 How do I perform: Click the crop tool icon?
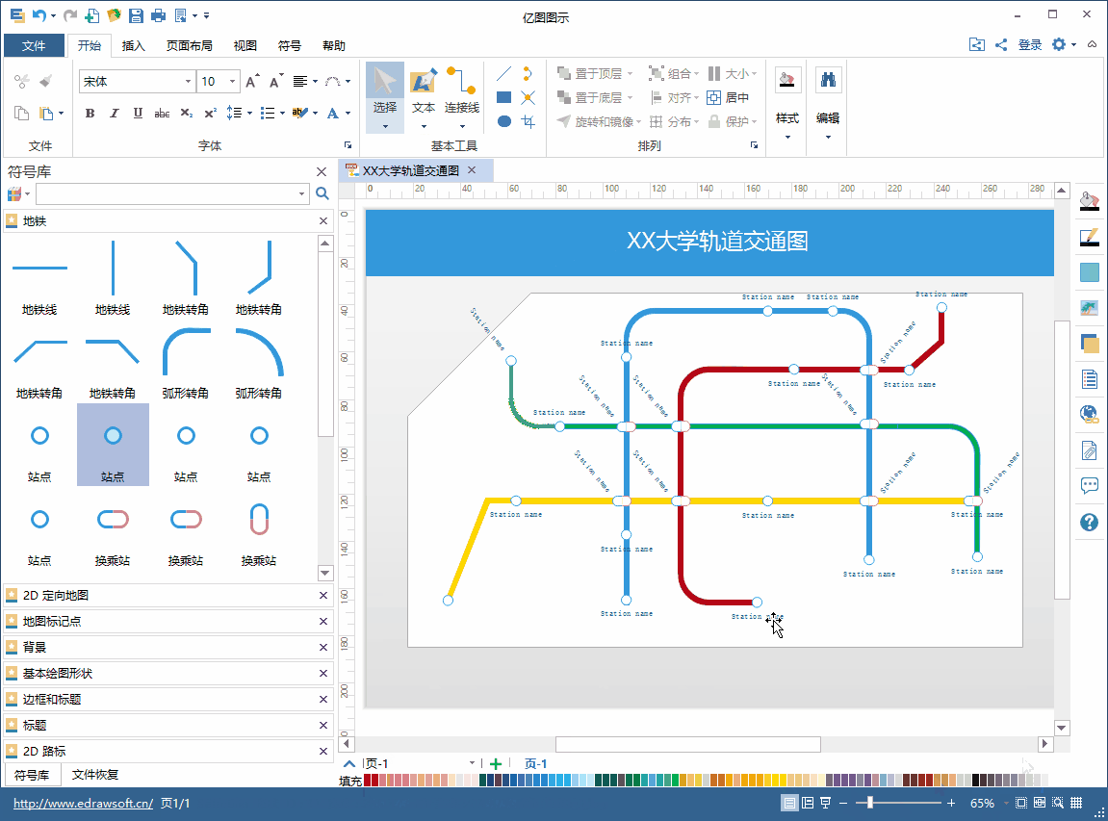(528, 121)
